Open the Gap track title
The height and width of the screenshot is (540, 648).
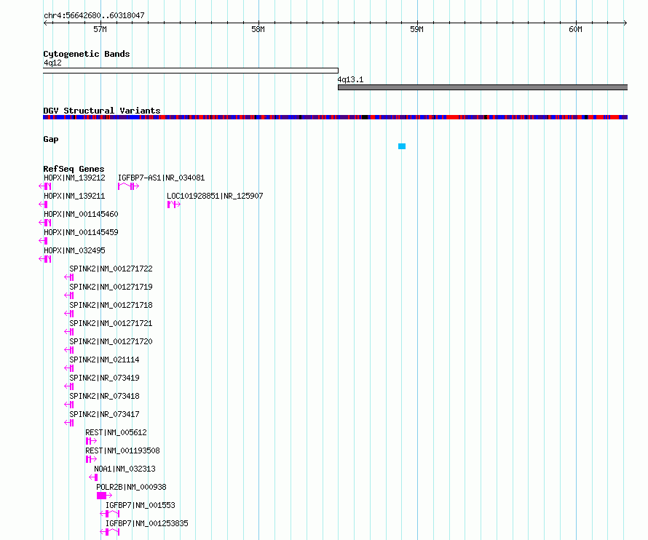tap(51, 139)
